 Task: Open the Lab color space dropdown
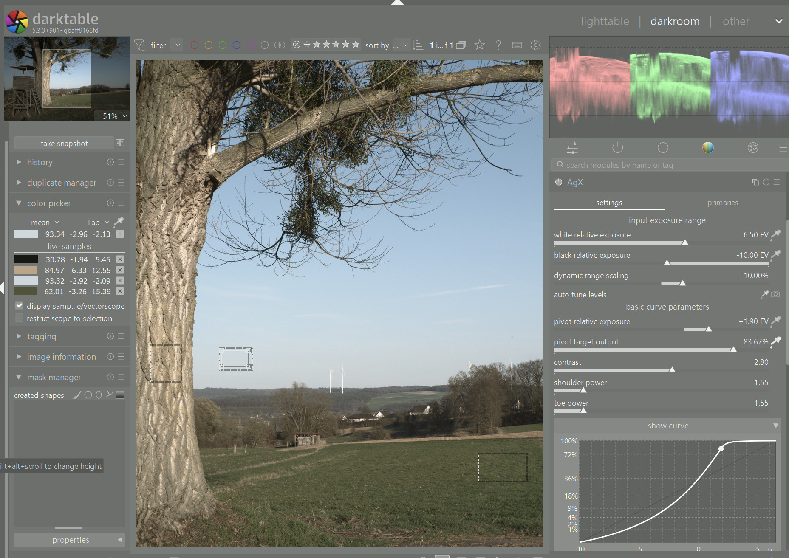(98, 222)
